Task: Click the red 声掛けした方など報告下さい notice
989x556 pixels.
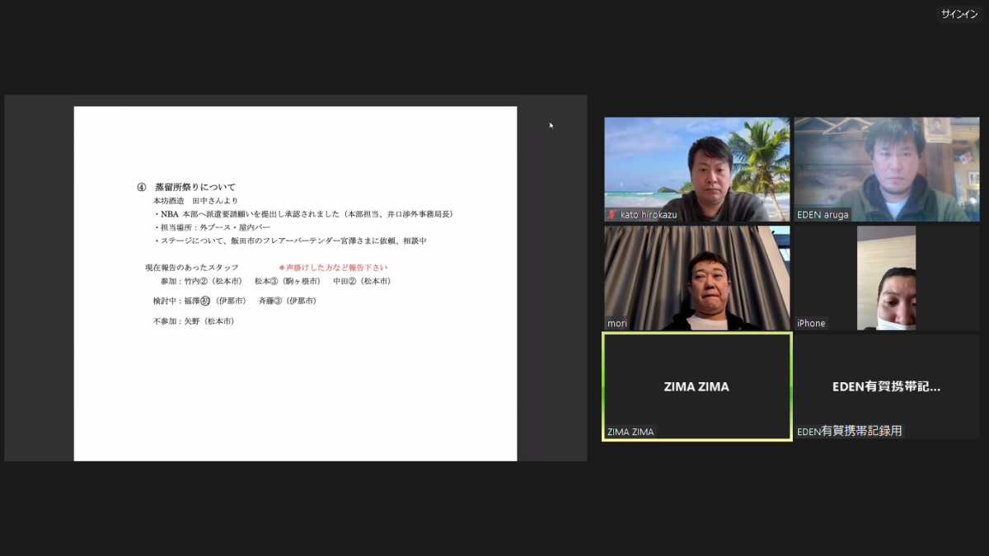Action: coord(333,268)
